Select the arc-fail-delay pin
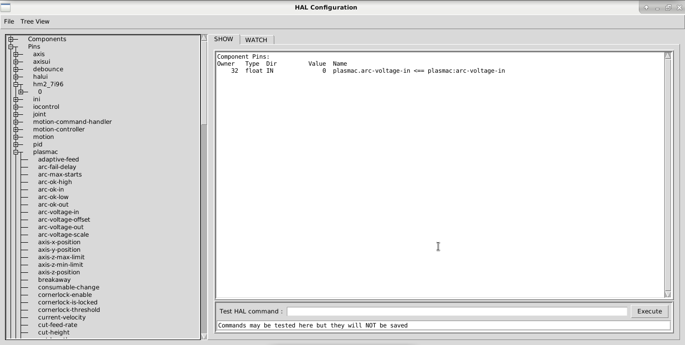685x345 pixels. [57, 167]
